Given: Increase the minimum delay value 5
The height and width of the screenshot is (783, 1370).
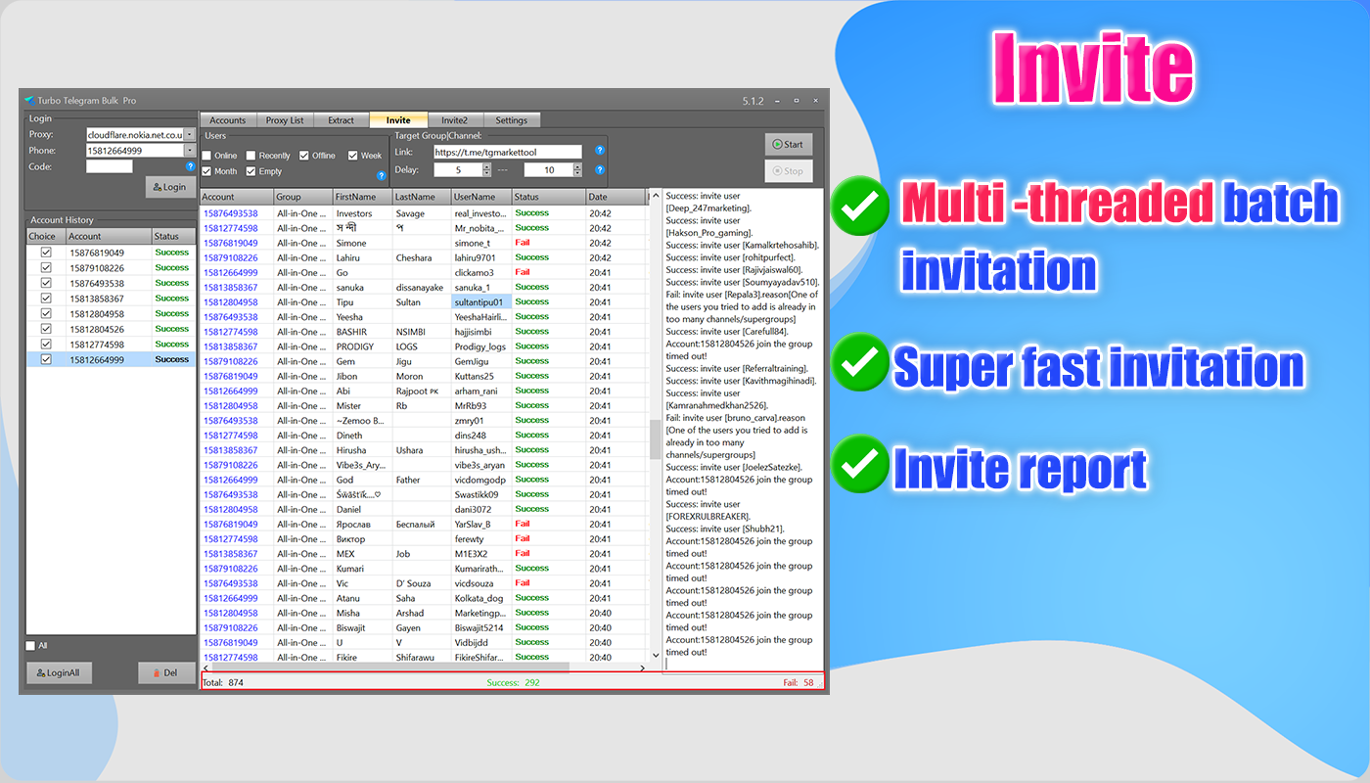Looking at the screenshot, I should click(485, 166).
